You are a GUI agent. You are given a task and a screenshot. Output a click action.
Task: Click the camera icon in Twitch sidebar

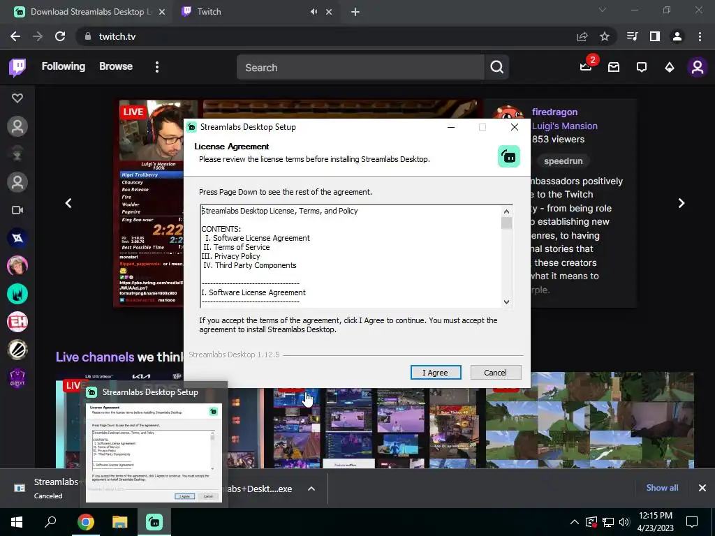click(17, 210)
